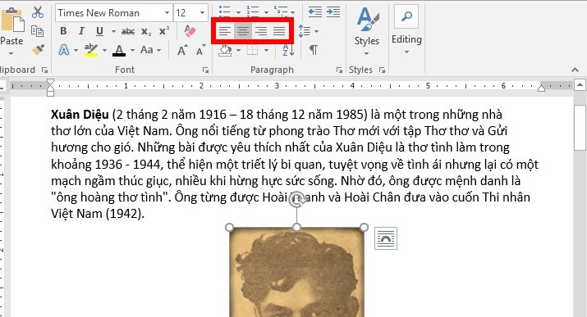Click the vertical scrollbar thumb

pos(580,128)
